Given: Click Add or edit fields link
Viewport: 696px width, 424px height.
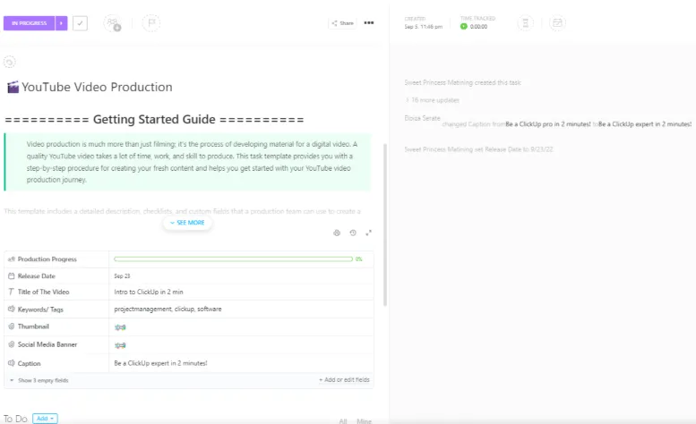Looking at the screenshot, I should tap(345, 379).
